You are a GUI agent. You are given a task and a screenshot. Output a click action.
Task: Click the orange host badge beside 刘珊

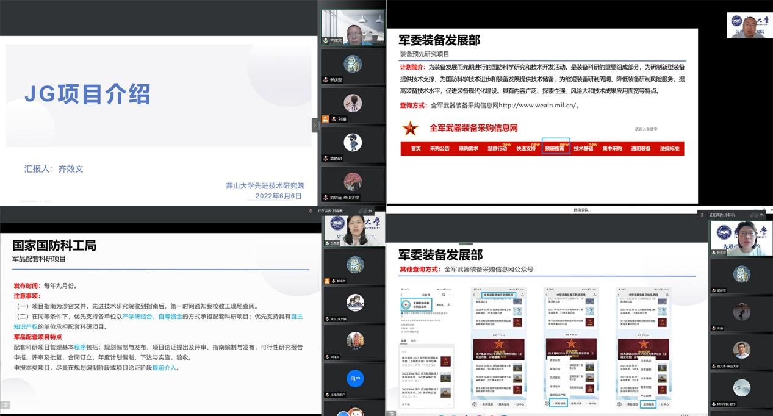coord(326,119)
